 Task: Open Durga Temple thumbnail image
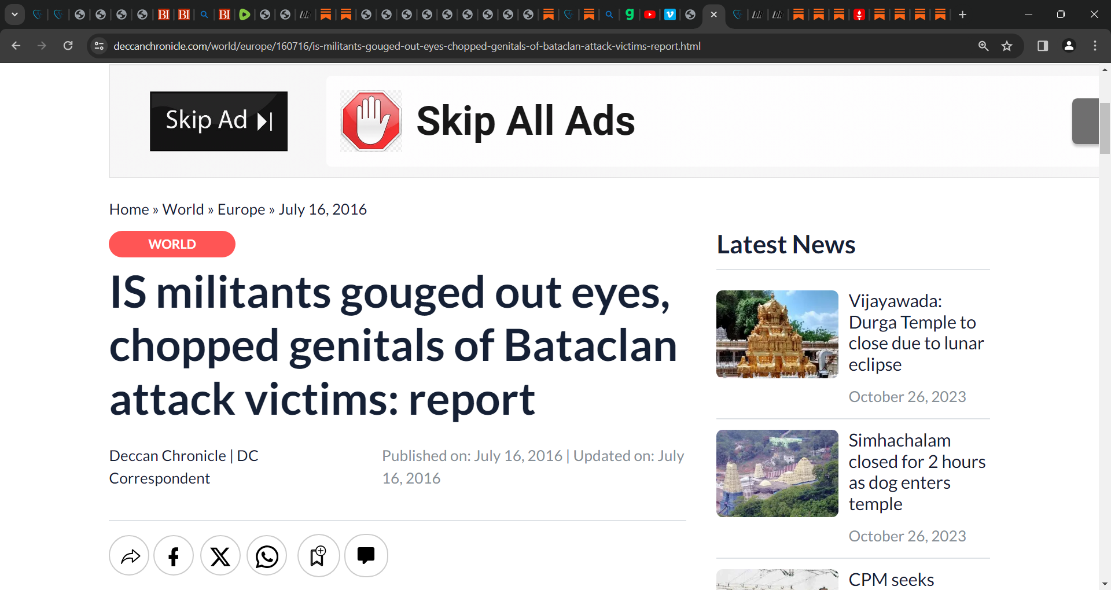[x=777, y=334]
